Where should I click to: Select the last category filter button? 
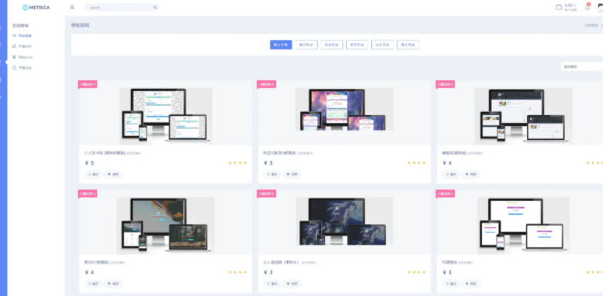coord(408,45)
